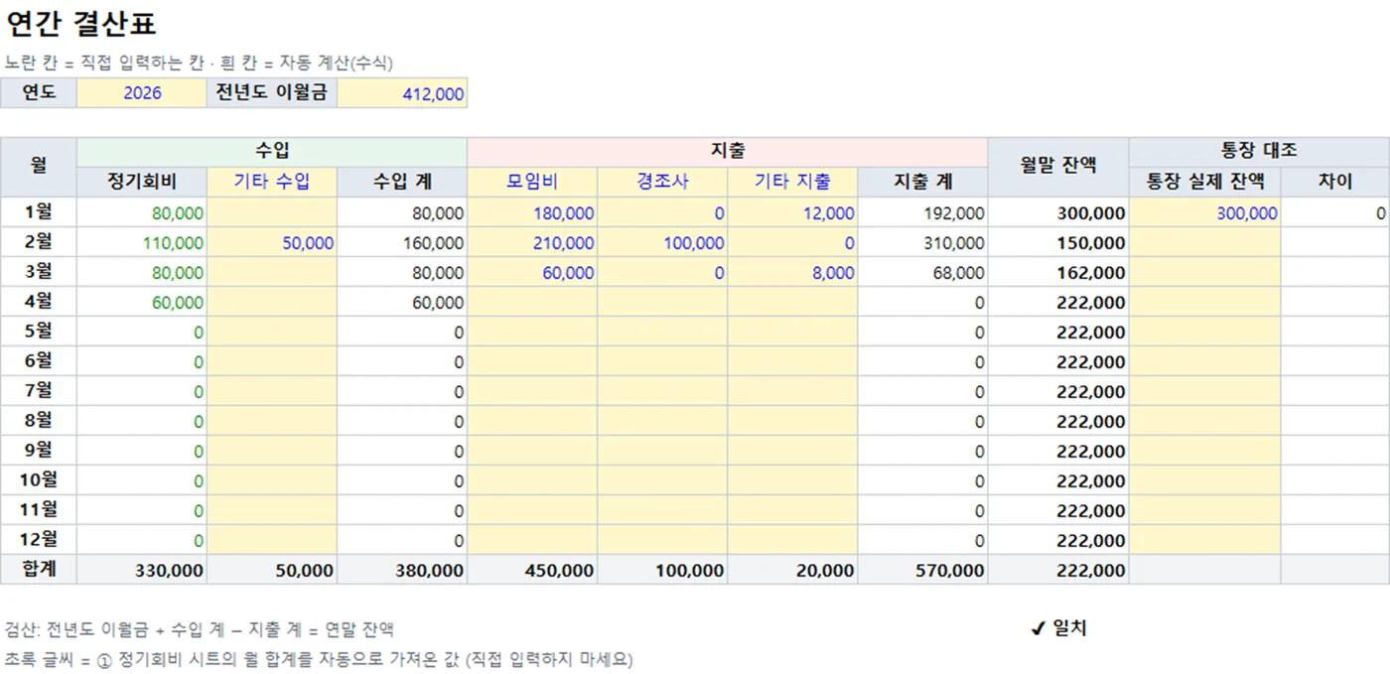1390x674 pixels.
Task: Select 합계 월말 잔액 total 222,000
Action: [1058, 570]
